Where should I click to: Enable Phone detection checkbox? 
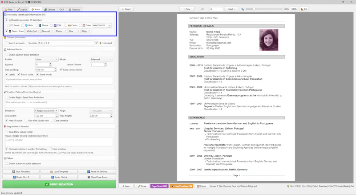(37, 25)
